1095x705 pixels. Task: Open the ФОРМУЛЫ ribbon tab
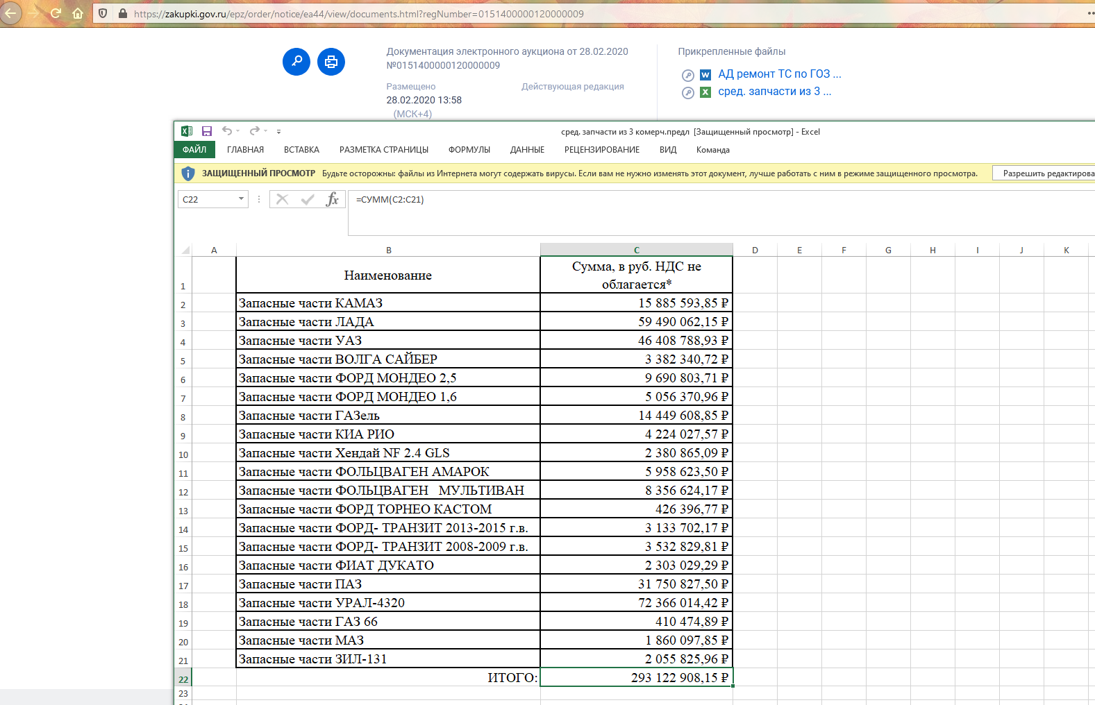click(x=469, y=150)
